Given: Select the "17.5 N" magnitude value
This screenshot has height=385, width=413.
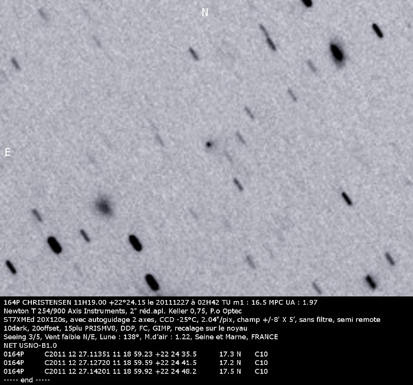Looking at the screenshot, I should (x=230, y=371).
